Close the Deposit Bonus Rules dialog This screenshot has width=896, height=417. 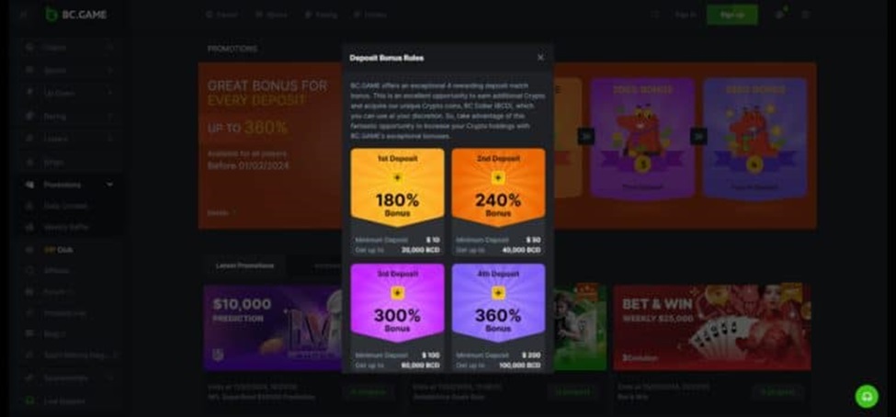point(540,58)
